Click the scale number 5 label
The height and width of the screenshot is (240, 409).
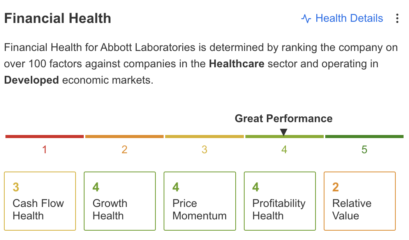(364, 149)
